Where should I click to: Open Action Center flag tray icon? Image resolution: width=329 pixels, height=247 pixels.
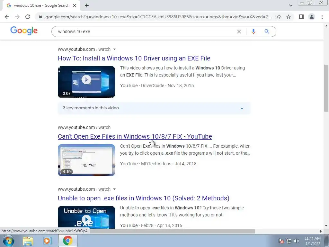click(x=281, y=241)
